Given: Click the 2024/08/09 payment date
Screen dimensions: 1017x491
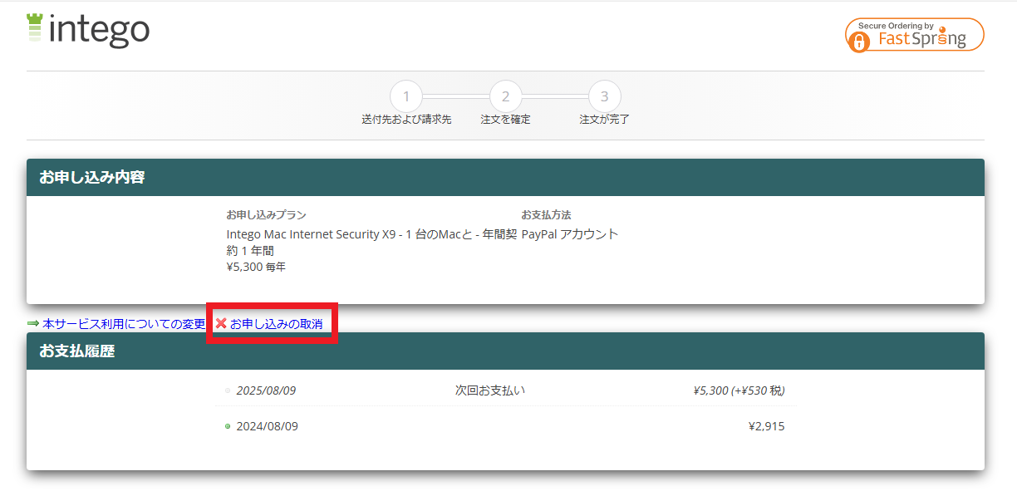Looking at the screenshot, I should tap(267, 426).
